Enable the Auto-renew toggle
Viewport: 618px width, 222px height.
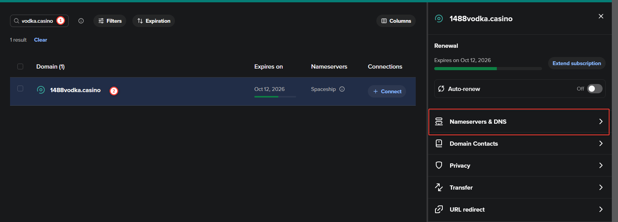click(x=594, y=89)
